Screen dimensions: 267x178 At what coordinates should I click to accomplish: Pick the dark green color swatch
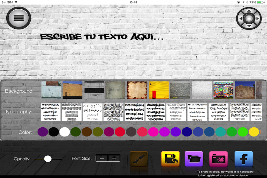pos(76,132)
